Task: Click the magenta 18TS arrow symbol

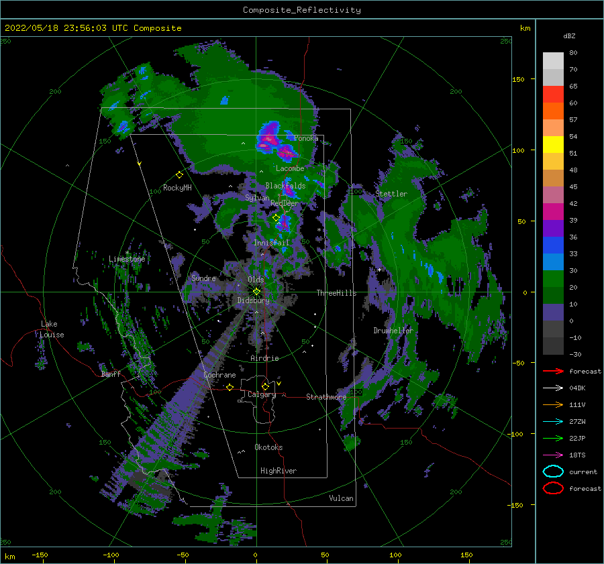Action: coord(553,455)
